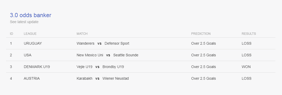
Task: Click Over 2.5 Goals prediction for Austria
Action: [x=204, y=79]
